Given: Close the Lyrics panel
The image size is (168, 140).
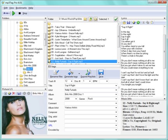Looking at the screenshot, I should pyautogui.click(x=164, y=18).
